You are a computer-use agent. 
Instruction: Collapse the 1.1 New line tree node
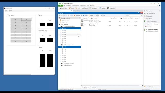60,24
